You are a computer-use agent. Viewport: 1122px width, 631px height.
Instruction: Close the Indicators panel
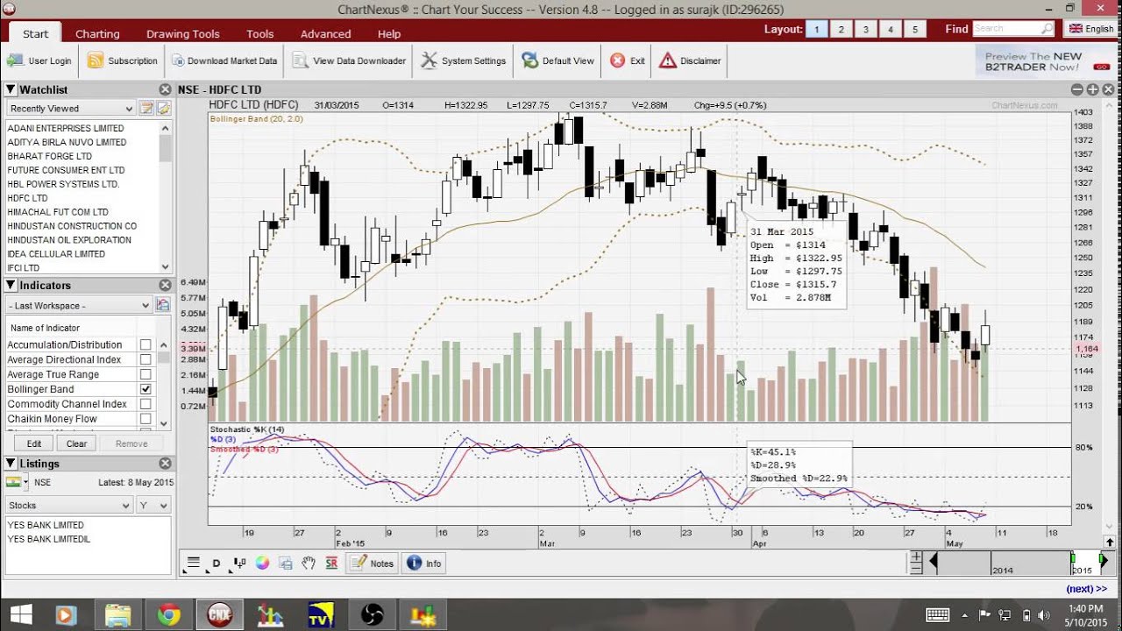pyautogui.click(x=165, y=285)
